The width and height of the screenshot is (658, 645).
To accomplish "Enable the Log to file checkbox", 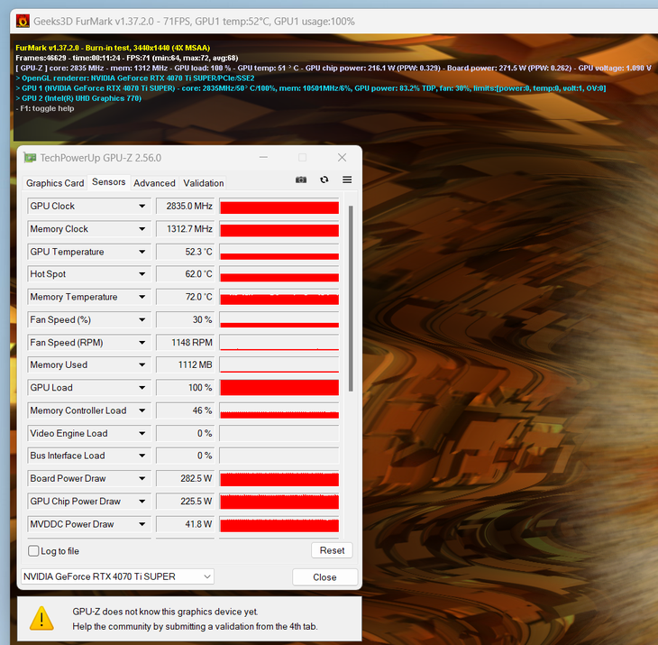I will (33, 551).
